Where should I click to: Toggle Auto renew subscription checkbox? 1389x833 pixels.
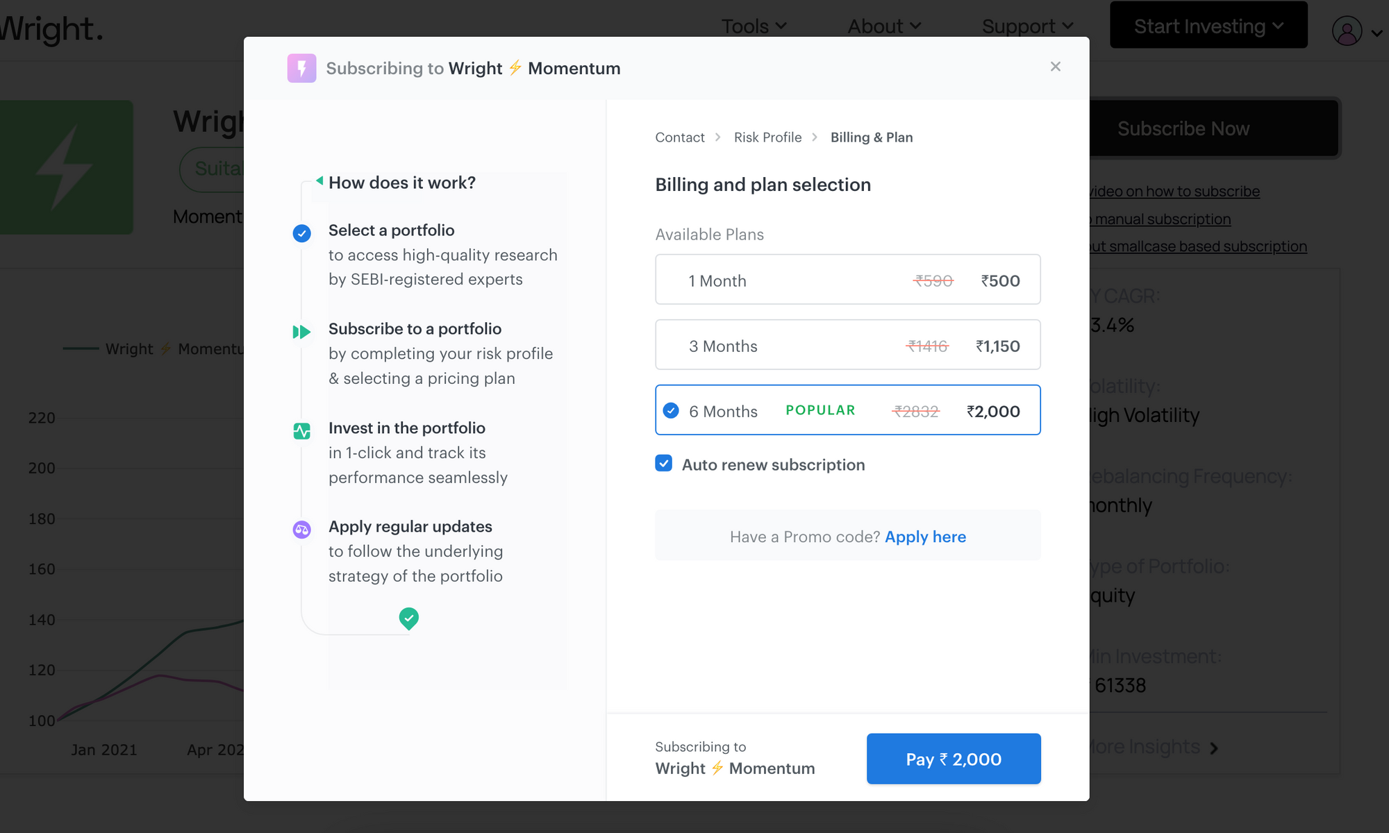coord(663,464)
